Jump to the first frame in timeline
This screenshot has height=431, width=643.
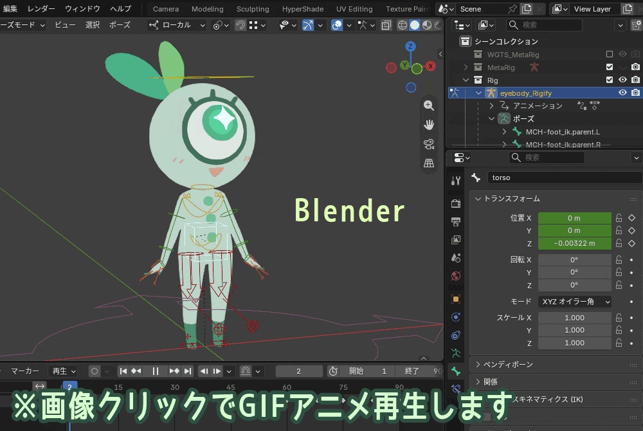pyautogui.click(x=123, y=371)
